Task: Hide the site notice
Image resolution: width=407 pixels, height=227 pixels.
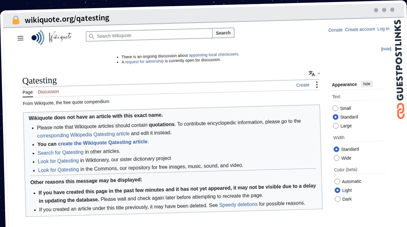Action: click(x=386, y=49)
